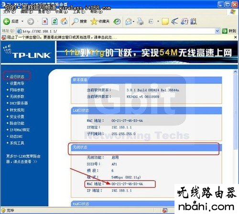239x214 pixels.
Task: Maximize the browser window
Action: 228,4
